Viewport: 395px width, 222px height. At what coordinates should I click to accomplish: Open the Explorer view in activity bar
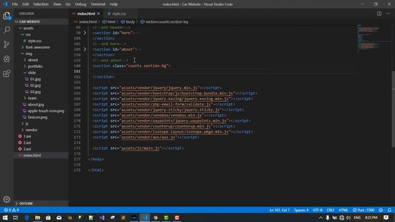tap(7, 15)
